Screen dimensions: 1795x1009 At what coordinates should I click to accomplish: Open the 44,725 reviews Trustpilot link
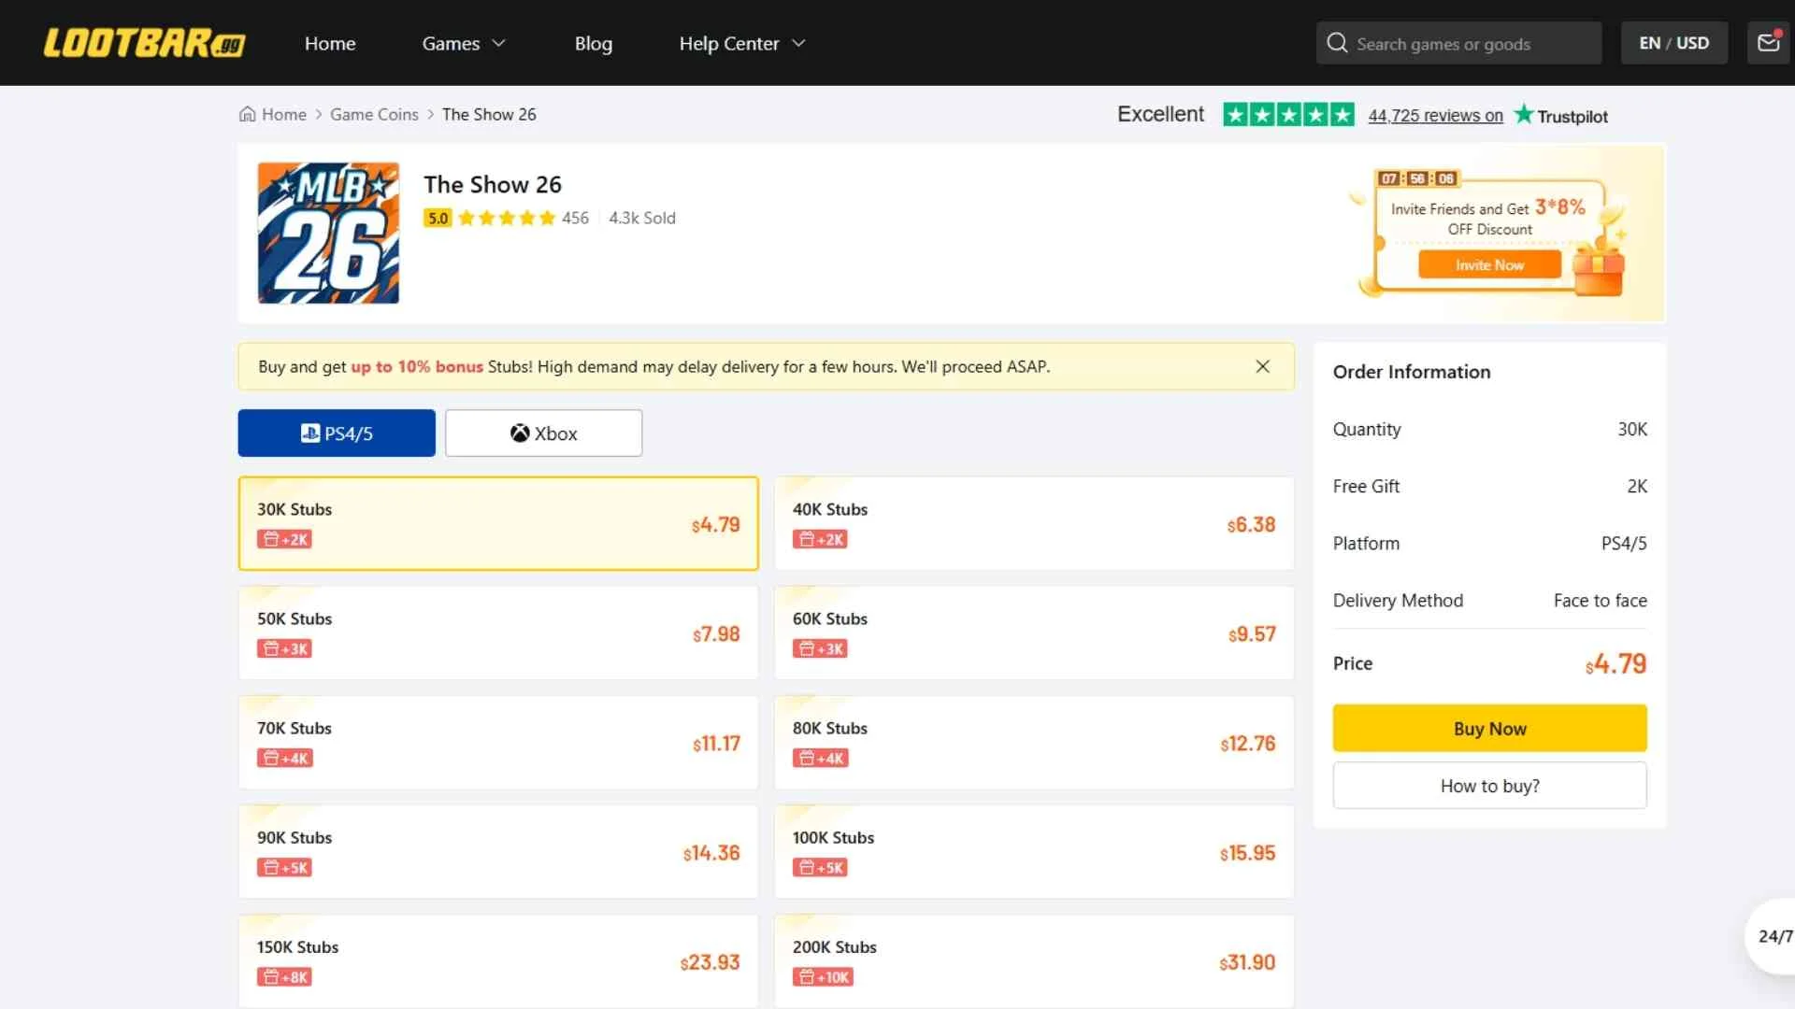pos(1435,115)
